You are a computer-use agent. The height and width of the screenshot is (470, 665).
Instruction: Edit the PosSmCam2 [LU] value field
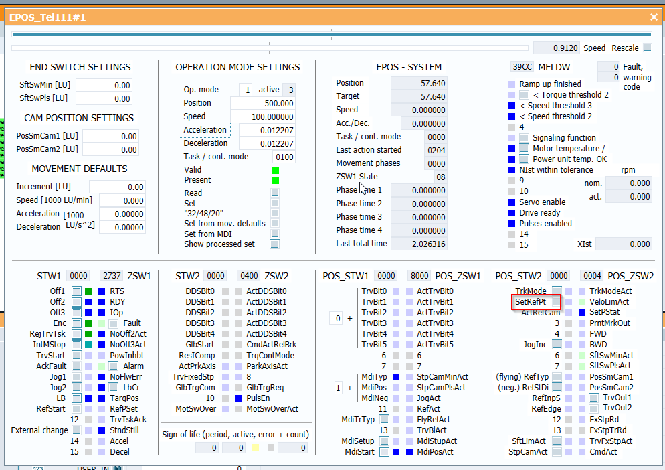coord(110,150)
